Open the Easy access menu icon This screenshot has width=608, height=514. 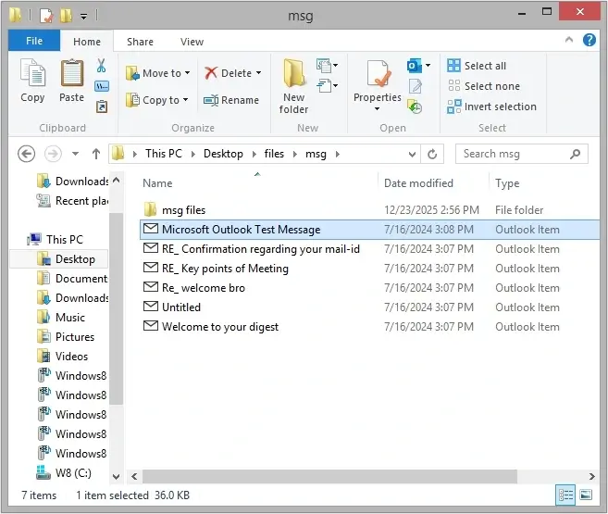tap(327, 86)
